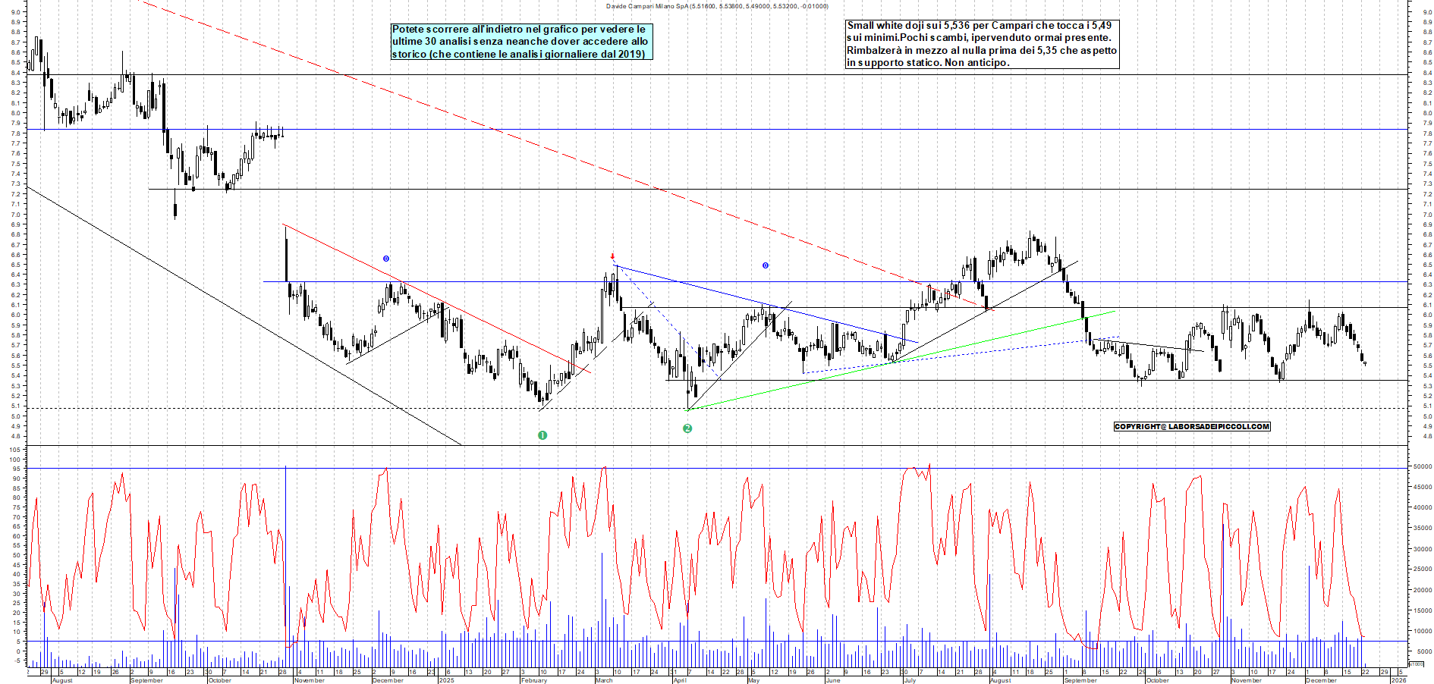1434x684 pixels.
Task: Click the 'November' label on date axis
Action: 309,680
